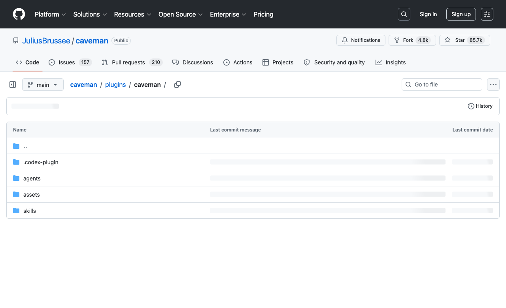Click the 4.8k fork count
Image resolution: width=506 pixels, height=308 pixels.
423,40
